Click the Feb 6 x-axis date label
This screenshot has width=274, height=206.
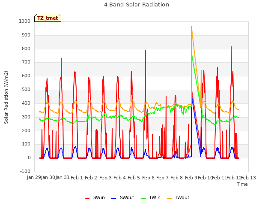click(x=148, y=178)
